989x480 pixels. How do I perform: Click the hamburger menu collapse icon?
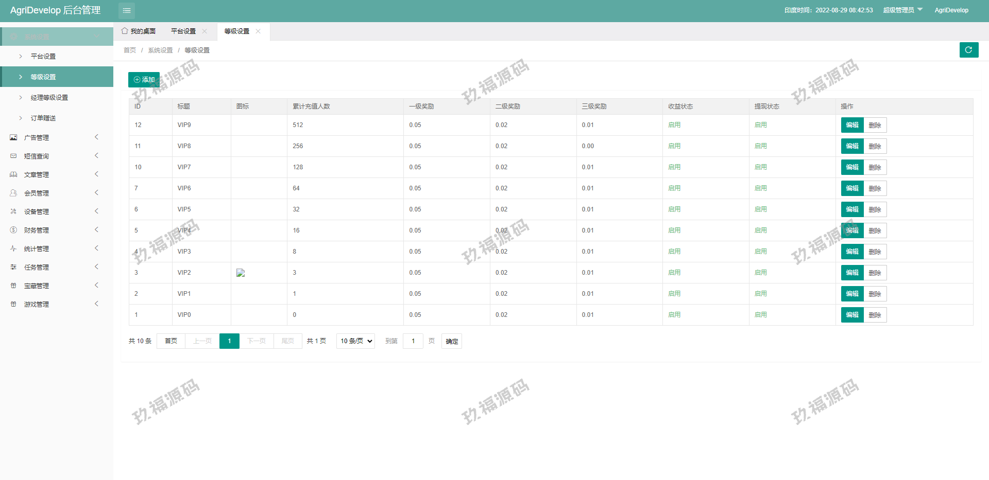coord(127,11)
